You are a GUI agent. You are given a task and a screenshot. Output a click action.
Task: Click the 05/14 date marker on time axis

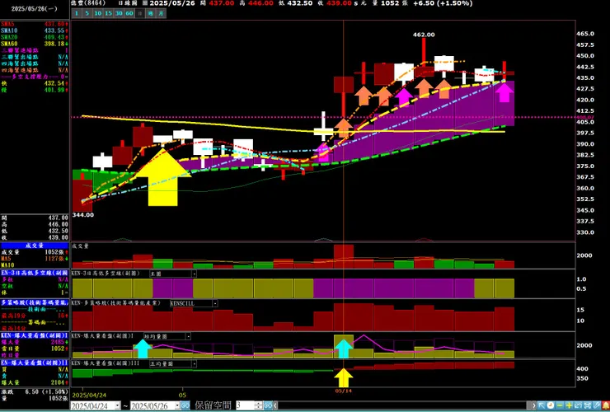343,391
